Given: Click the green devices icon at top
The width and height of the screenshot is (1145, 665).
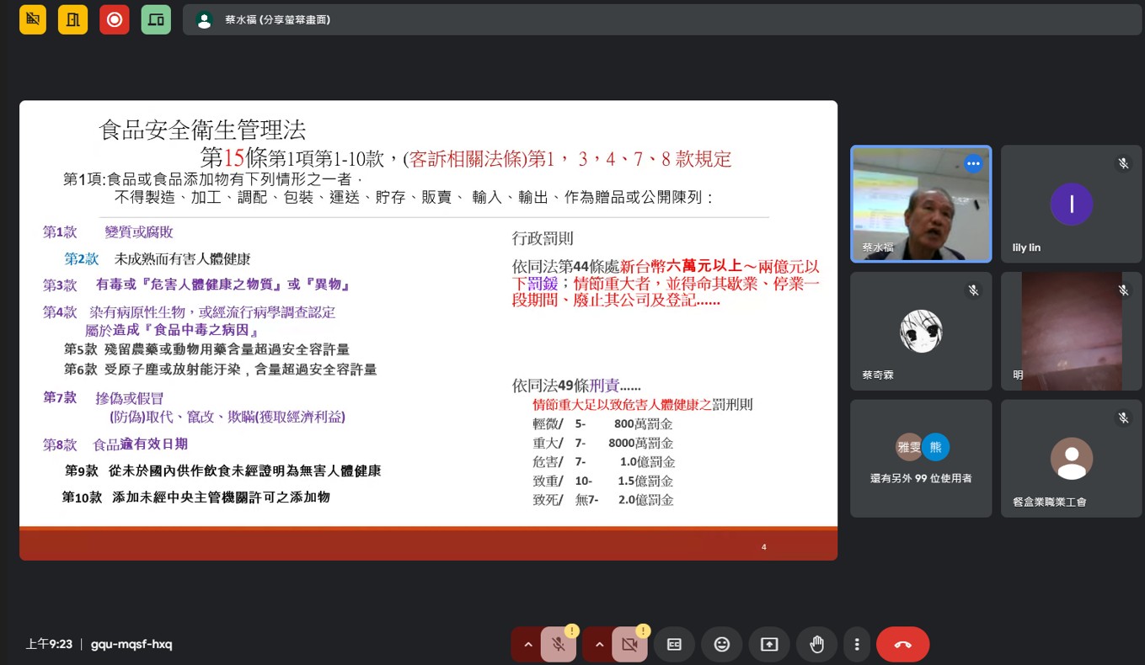Looking at the screenshot, I should [156, 19].
